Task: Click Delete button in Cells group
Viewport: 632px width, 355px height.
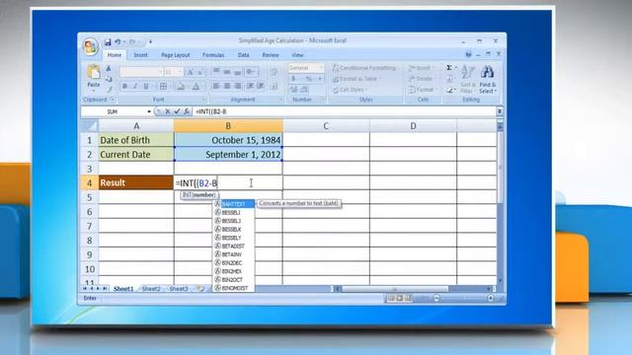Action: tap(421, 79)
